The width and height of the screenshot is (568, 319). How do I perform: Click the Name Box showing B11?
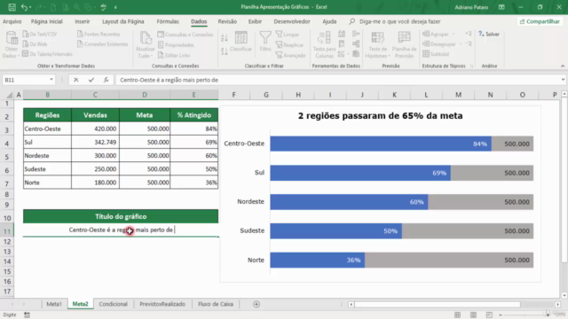pyautogui.click(x=25, y=80)
